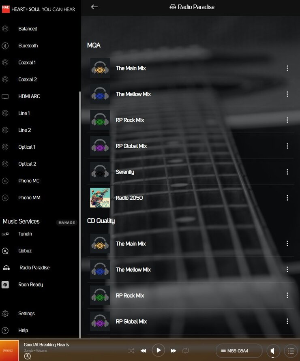Open the Help question mark icon
Image resolution: width=300 pixels, height=361 pixels.
click(x=5, y=330)
